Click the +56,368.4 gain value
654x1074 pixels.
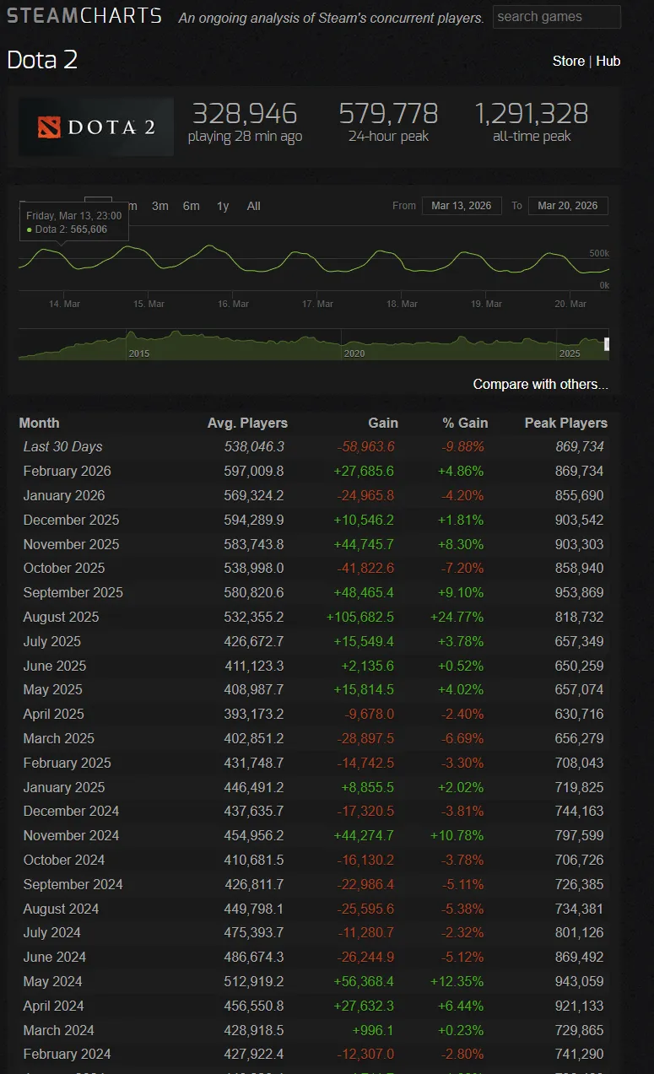click(x=364, y=981)
